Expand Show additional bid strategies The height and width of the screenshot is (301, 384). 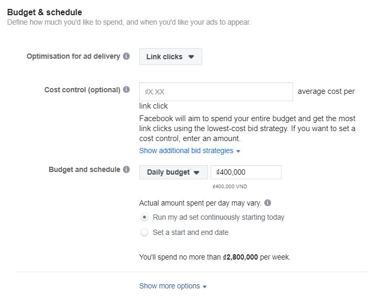(186, 150)
